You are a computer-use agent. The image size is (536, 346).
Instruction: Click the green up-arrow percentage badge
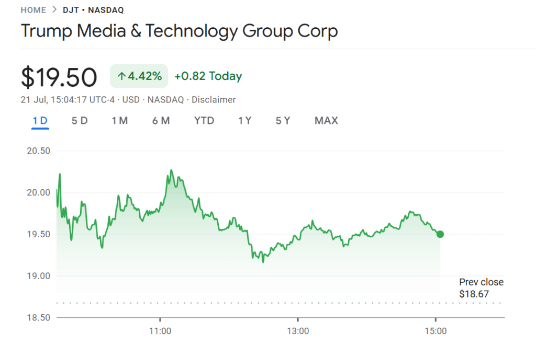pyautogui.click(x=138, y=76)
